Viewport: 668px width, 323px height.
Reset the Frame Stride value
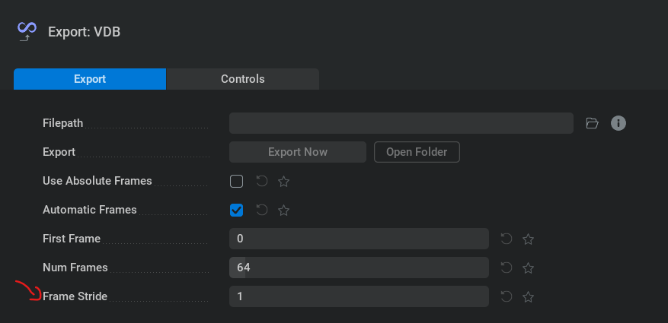tap(507, 297)
